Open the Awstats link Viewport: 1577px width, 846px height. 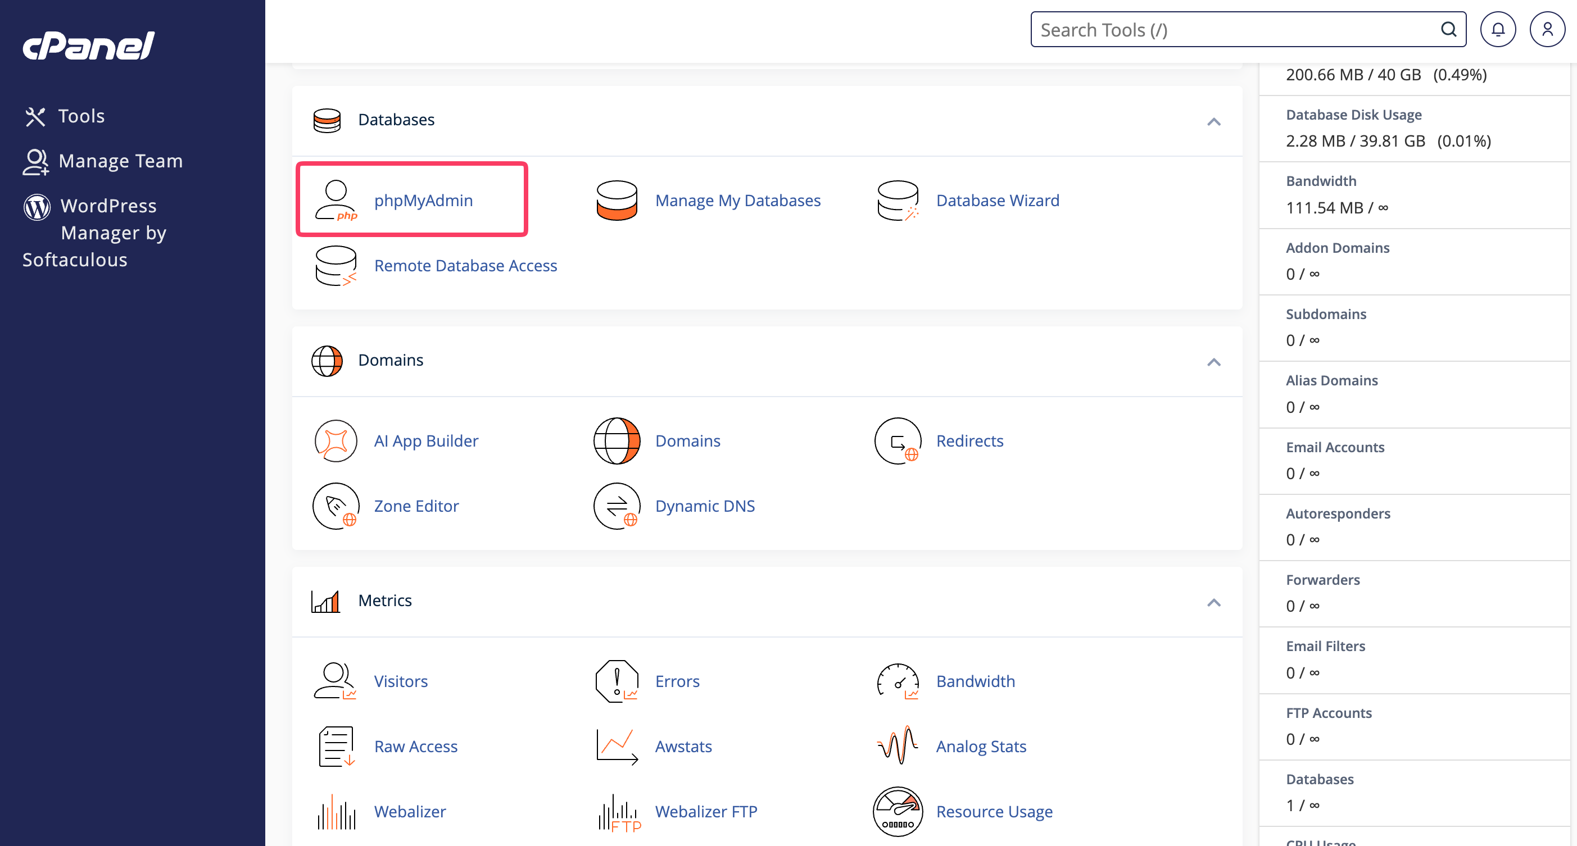pos(683,747)
